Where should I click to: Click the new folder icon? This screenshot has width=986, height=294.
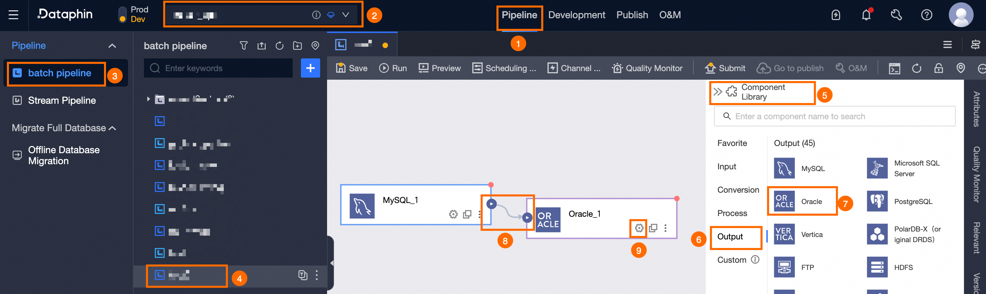click(297, 46)
